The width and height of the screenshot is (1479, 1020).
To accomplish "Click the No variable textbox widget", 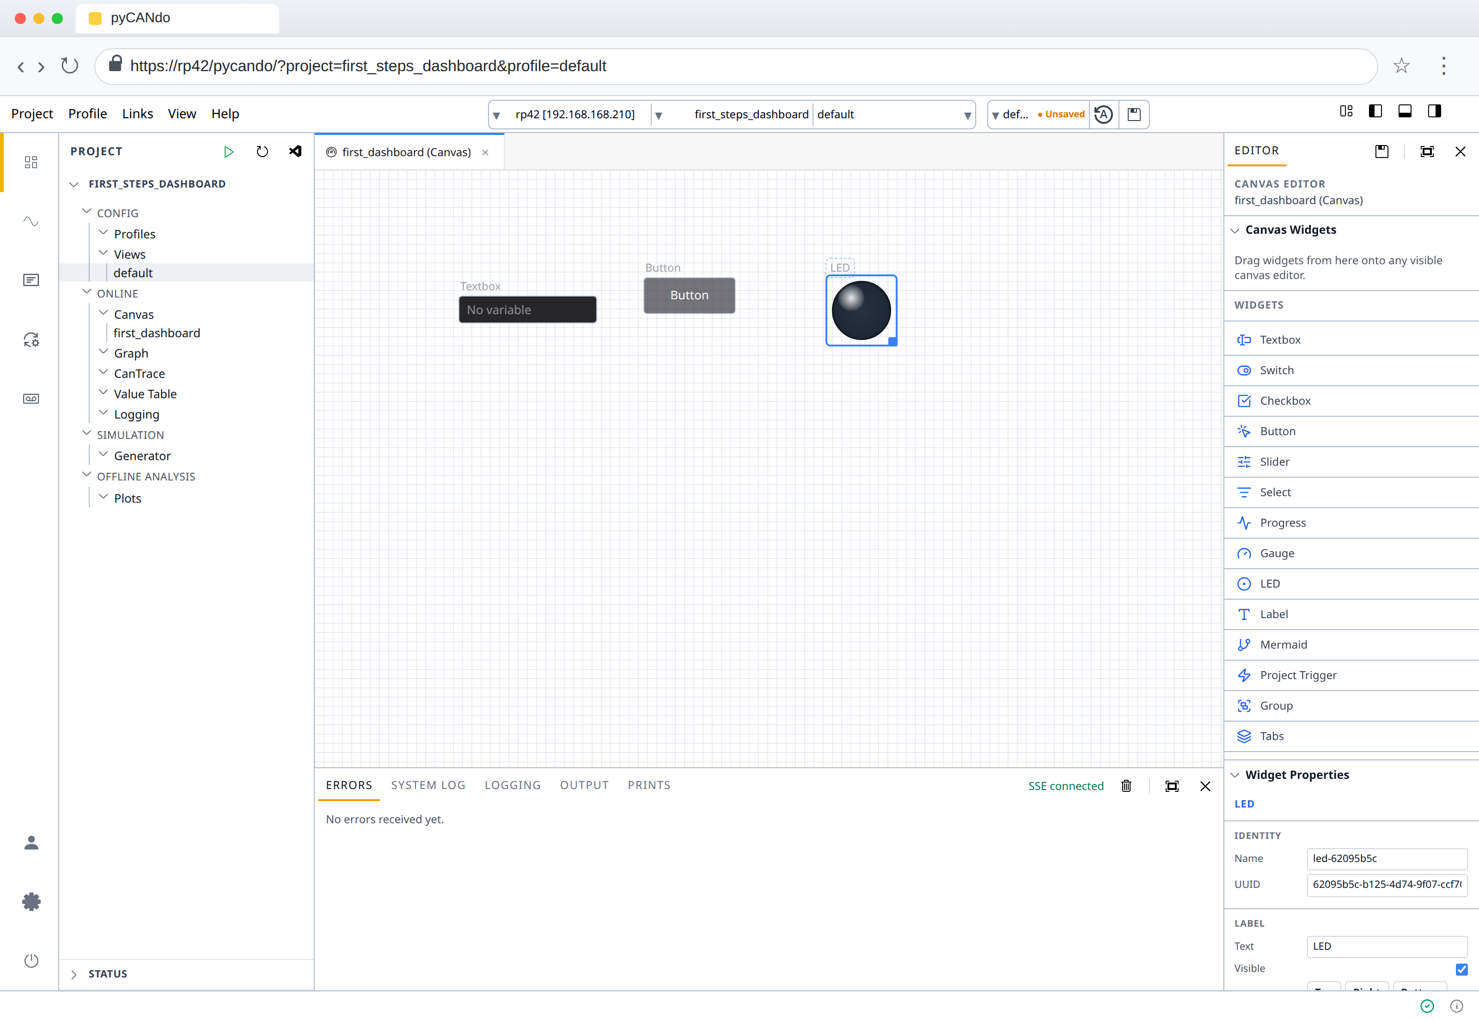I will 527,310.
